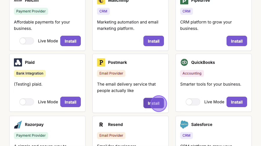Install the QuickBooks integration
The height and width of the screenshot is (146, 261).
tap(237, 102)
